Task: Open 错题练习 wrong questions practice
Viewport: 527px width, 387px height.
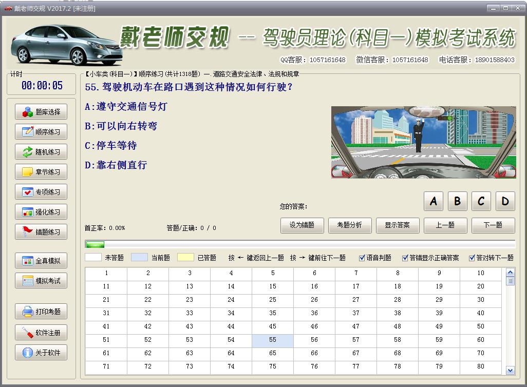Action: 41,232
